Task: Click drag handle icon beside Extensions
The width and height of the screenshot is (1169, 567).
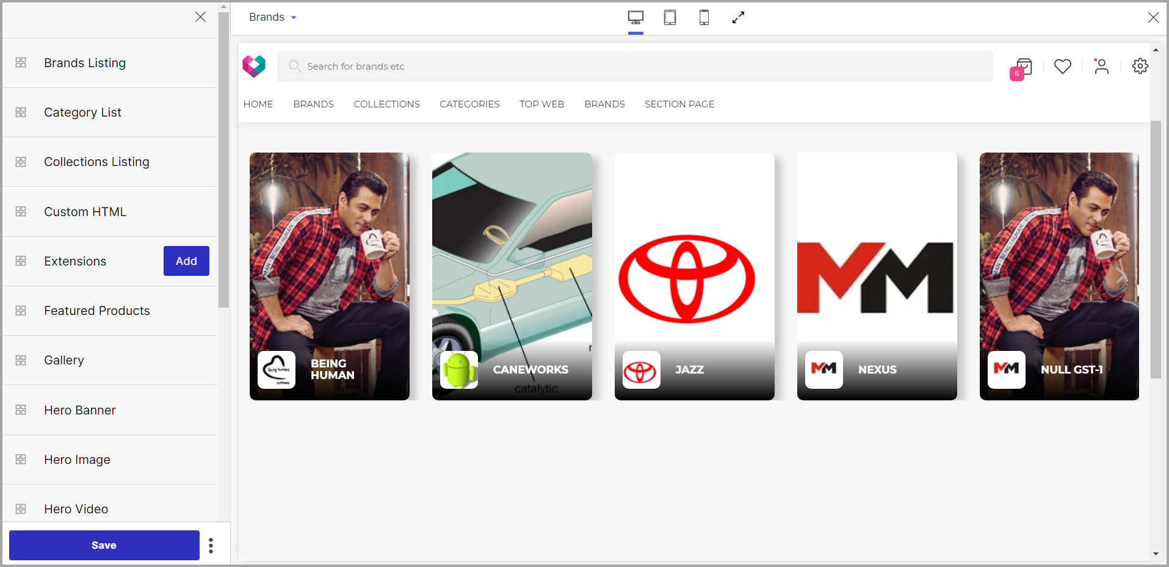Action: pos(21,261)
